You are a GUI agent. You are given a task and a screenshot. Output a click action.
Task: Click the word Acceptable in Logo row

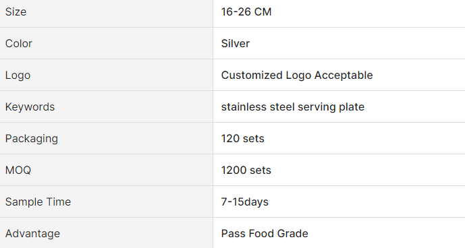(x=344, y=75)
